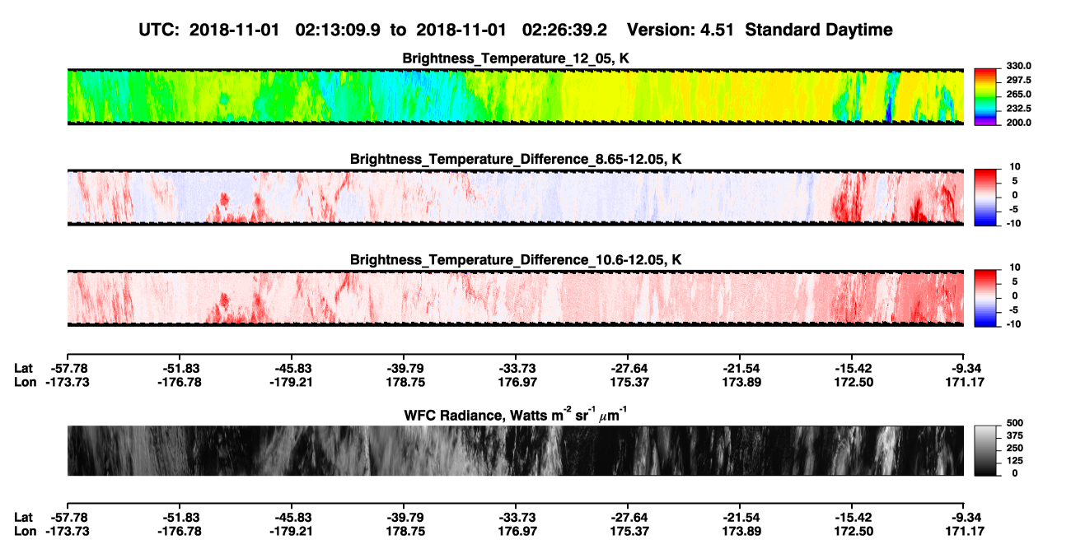Select the red-blue colorbar beside the 8.65-12.05 panel
The width and height of the screenshot is (1071, 549).
pos(985,198)
